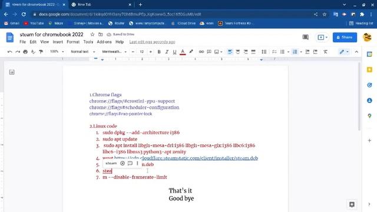Open the View menu
This screenshot has width=377, height=212.
coord(45,42)
